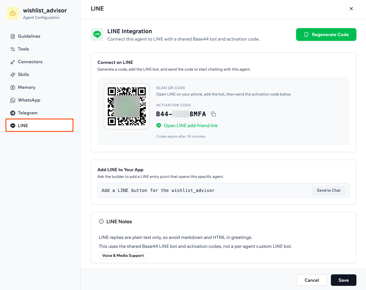Click the ACTIVATION CODE label
Image resolution: width=366 pixels, height=290 pixels.
point(173,105)
